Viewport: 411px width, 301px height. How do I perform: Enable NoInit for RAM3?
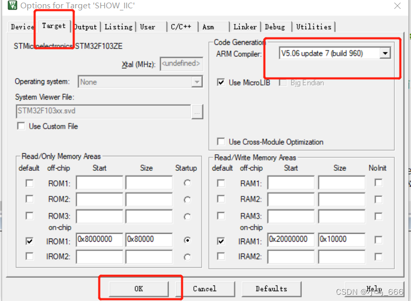[378, 217]
